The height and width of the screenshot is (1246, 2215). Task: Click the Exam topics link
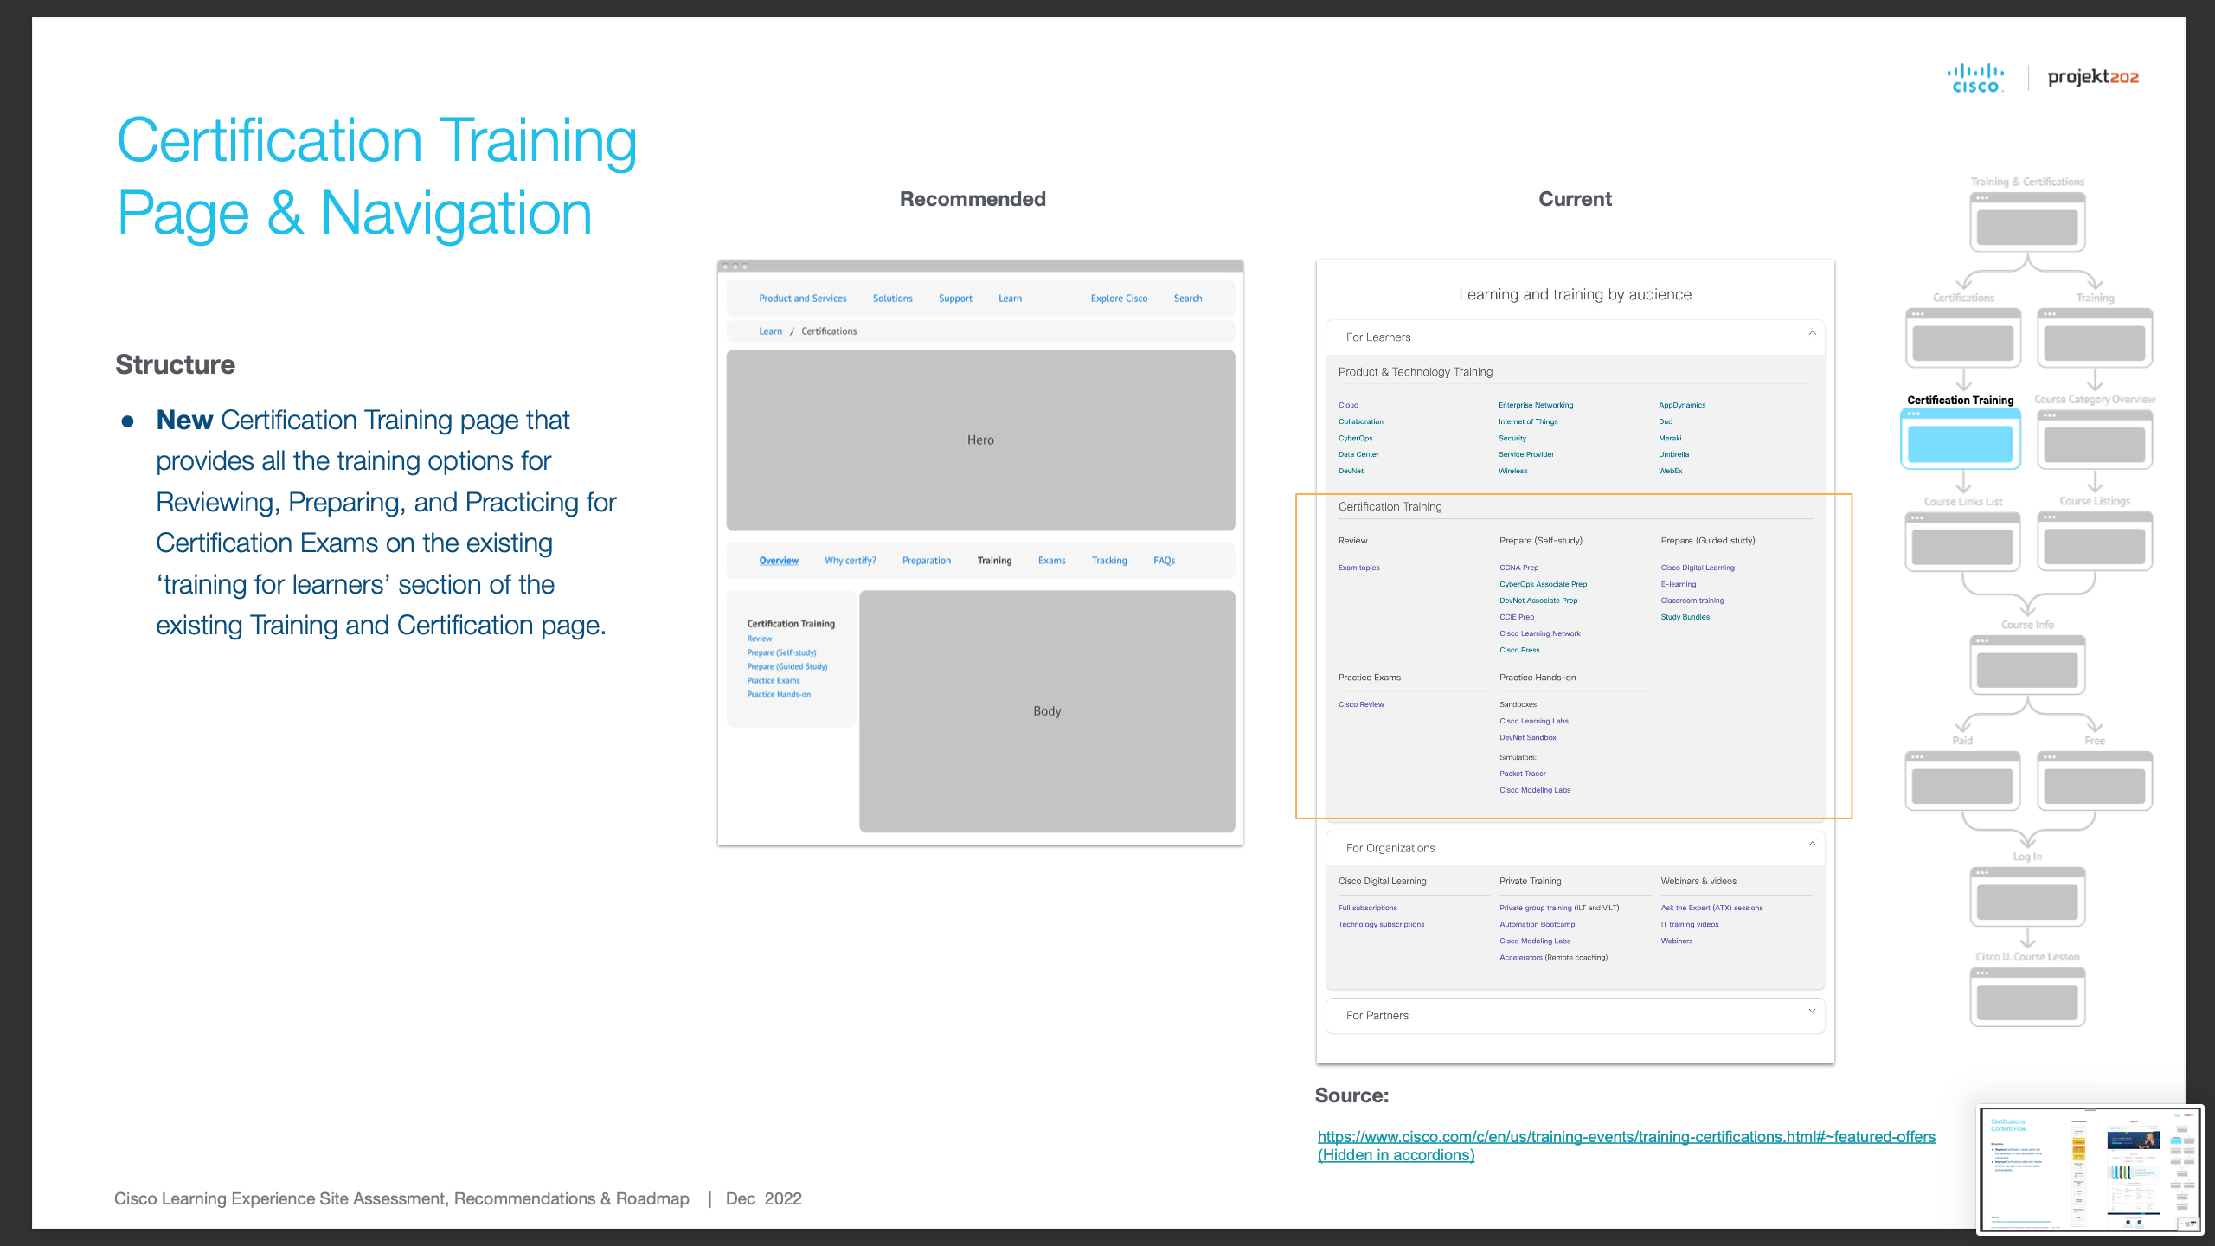1358,568
